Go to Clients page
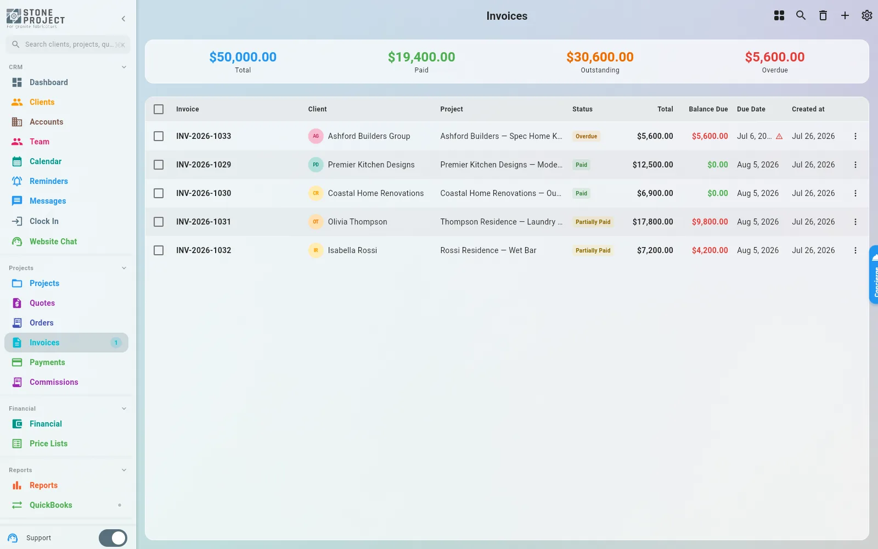This screenshot has height=549, width=878. click(66, 102)
